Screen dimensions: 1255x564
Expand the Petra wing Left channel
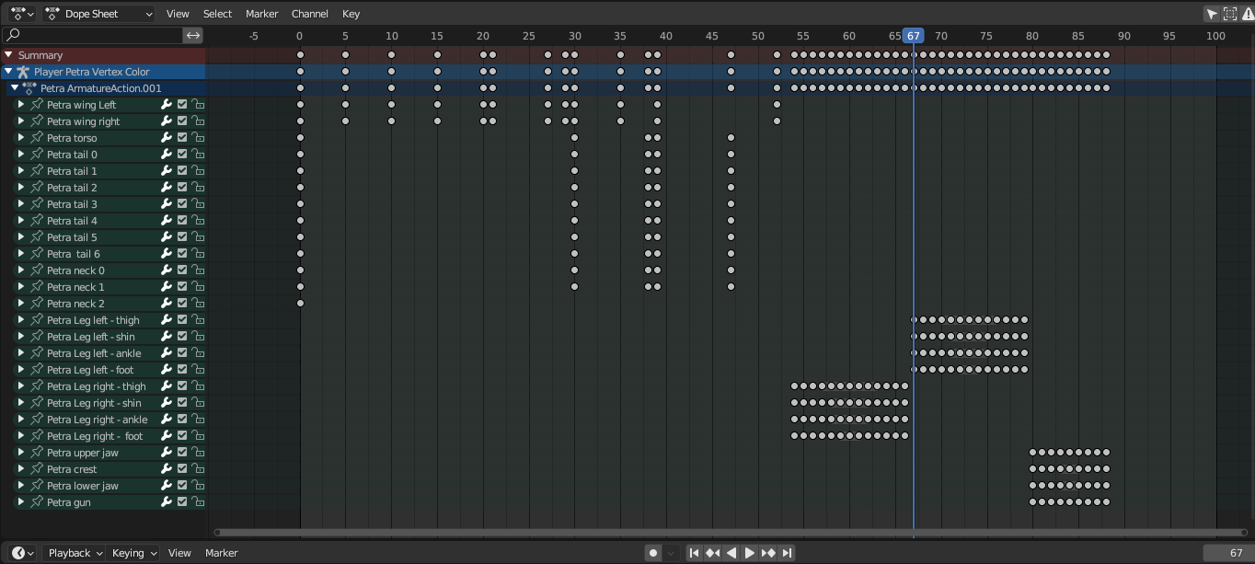(21, 105)
